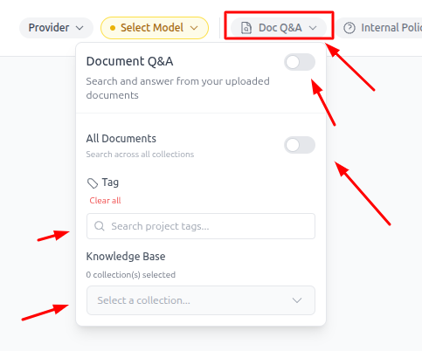Click the chevron icon on Select Model
The width and height of the screenshot is (422, 351).
coord(194,28)
